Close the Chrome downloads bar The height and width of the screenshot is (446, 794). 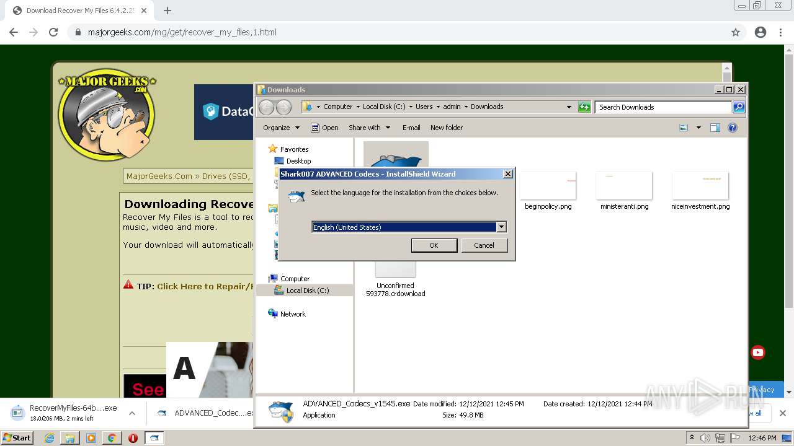[x=782, y=413]
